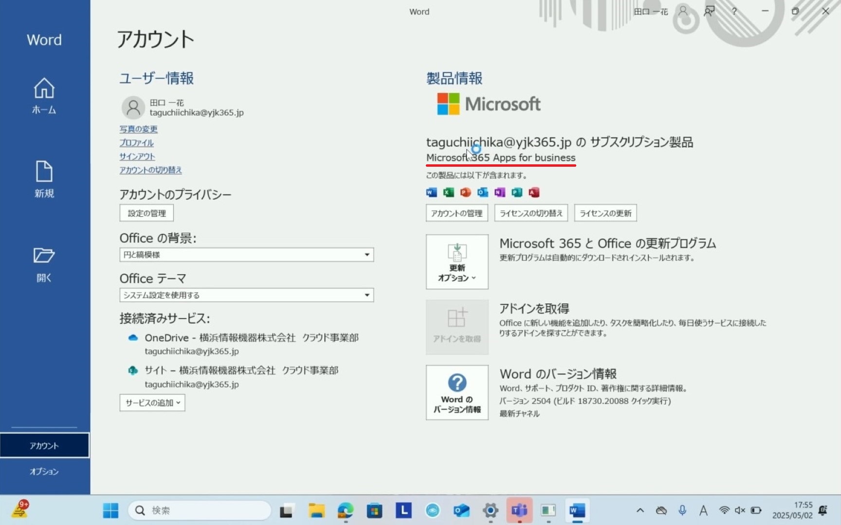Open Windows Start menu
This screenshot has width=841, height=525.
[110, 510]
